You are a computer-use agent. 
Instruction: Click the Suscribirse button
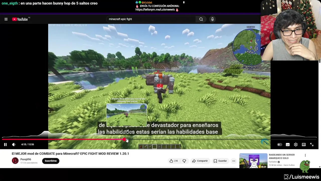pos(51,161)
